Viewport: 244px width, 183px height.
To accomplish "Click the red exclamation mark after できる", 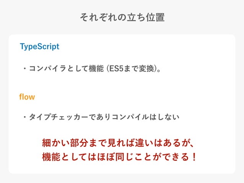I will point(194,157).
